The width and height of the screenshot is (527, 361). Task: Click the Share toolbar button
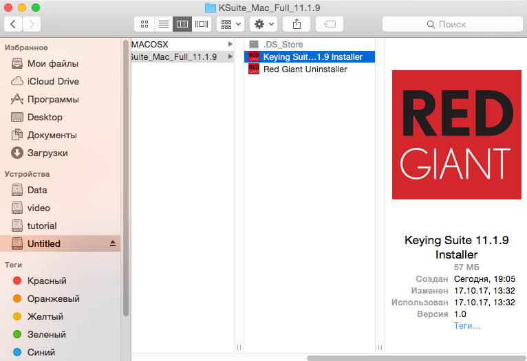(297, 24)
